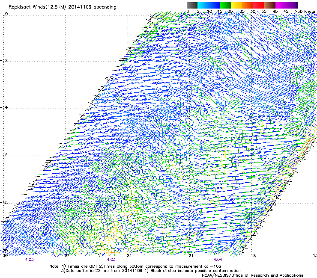Screen dimensions: 317x278
Task: Click the gray 0-5 knots color swatch
Action: pyautogui.click(x=192, y=5)
